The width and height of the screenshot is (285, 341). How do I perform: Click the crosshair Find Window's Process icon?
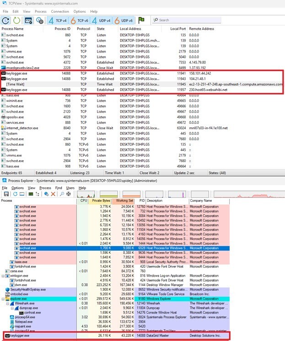pos(69,194)
